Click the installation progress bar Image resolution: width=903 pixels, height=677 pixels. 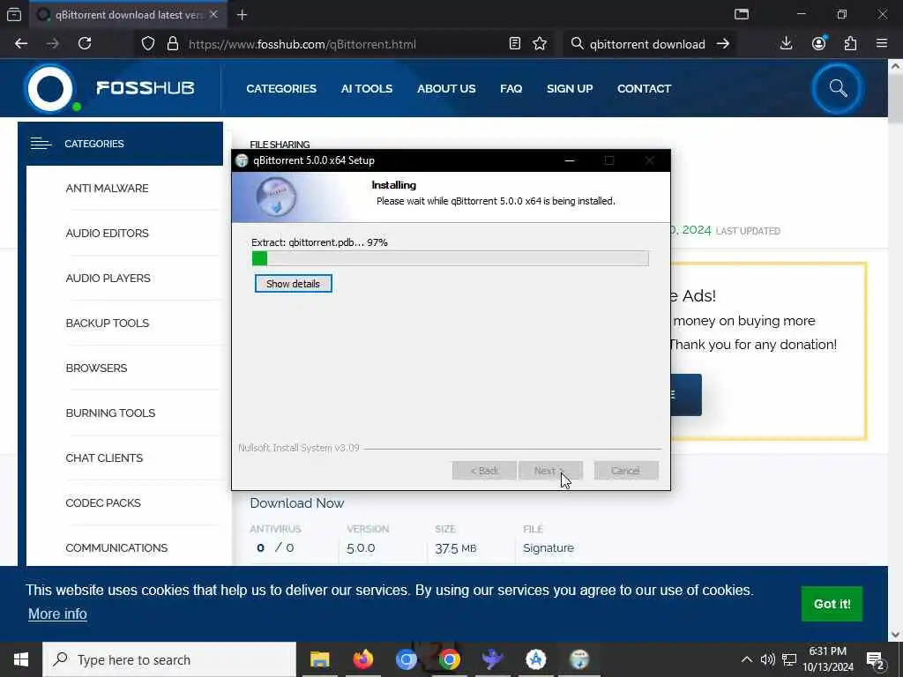(451, 258)
